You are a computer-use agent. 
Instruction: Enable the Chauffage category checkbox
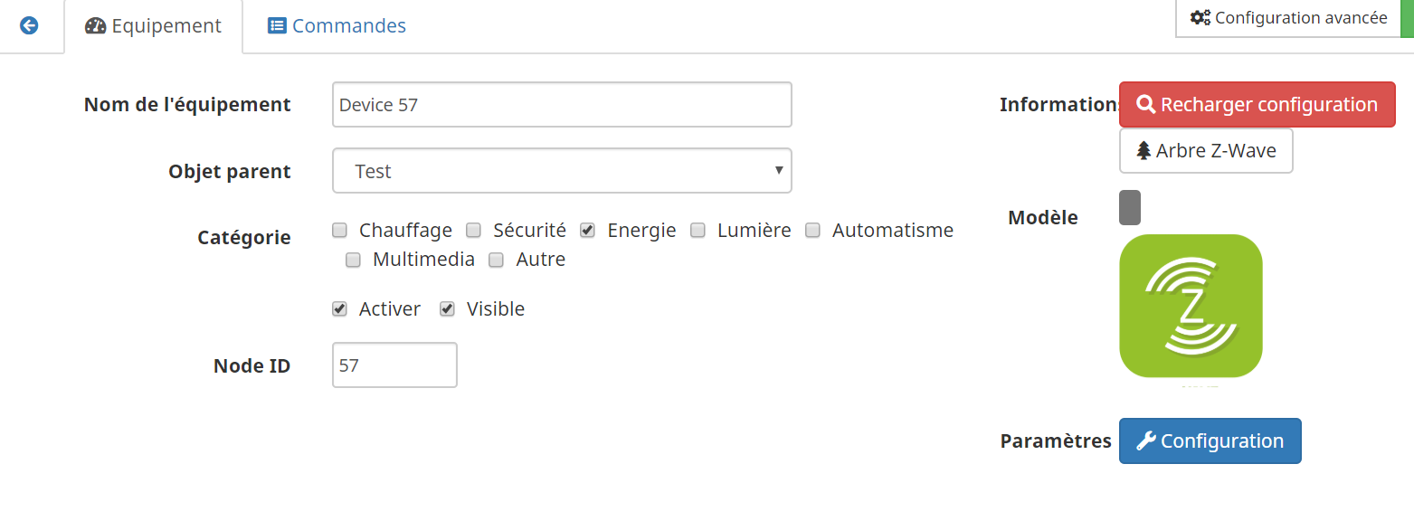(340, 231)
